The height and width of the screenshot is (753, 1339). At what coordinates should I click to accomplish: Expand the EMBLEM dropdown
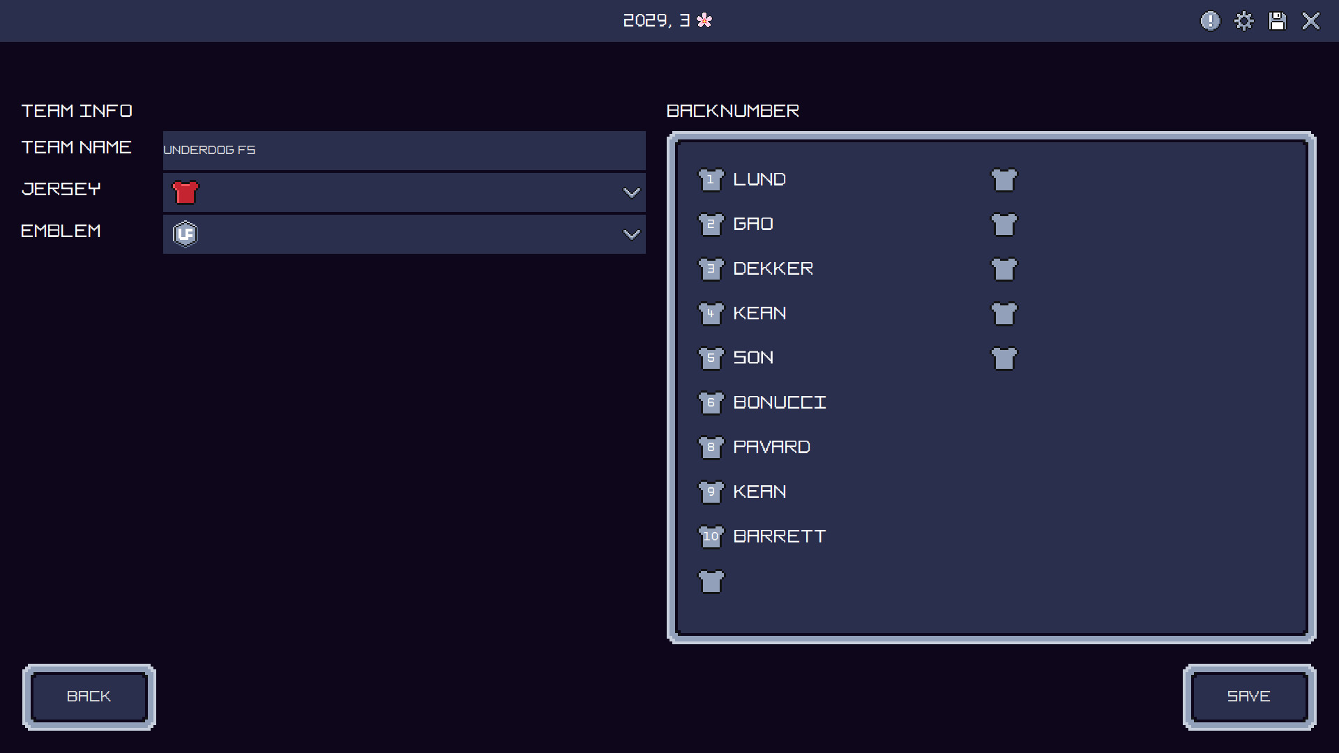click(631, 234)
